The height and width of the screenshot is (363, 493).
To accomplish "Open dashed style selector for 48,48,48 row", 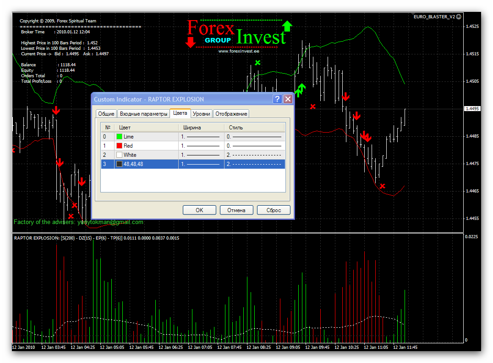I will click(x=254, y=164).
